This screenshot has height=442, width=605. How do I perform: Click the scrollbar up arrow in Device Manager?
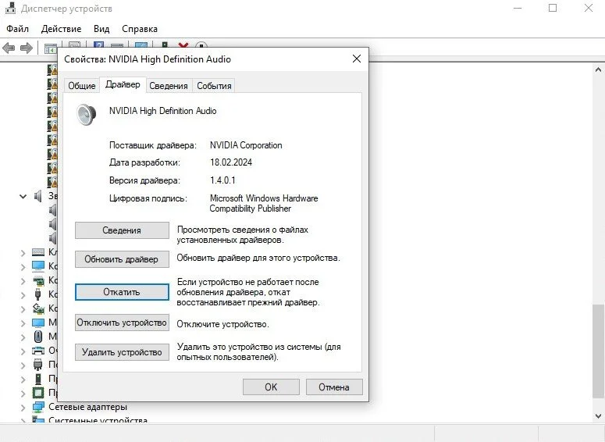598,70
